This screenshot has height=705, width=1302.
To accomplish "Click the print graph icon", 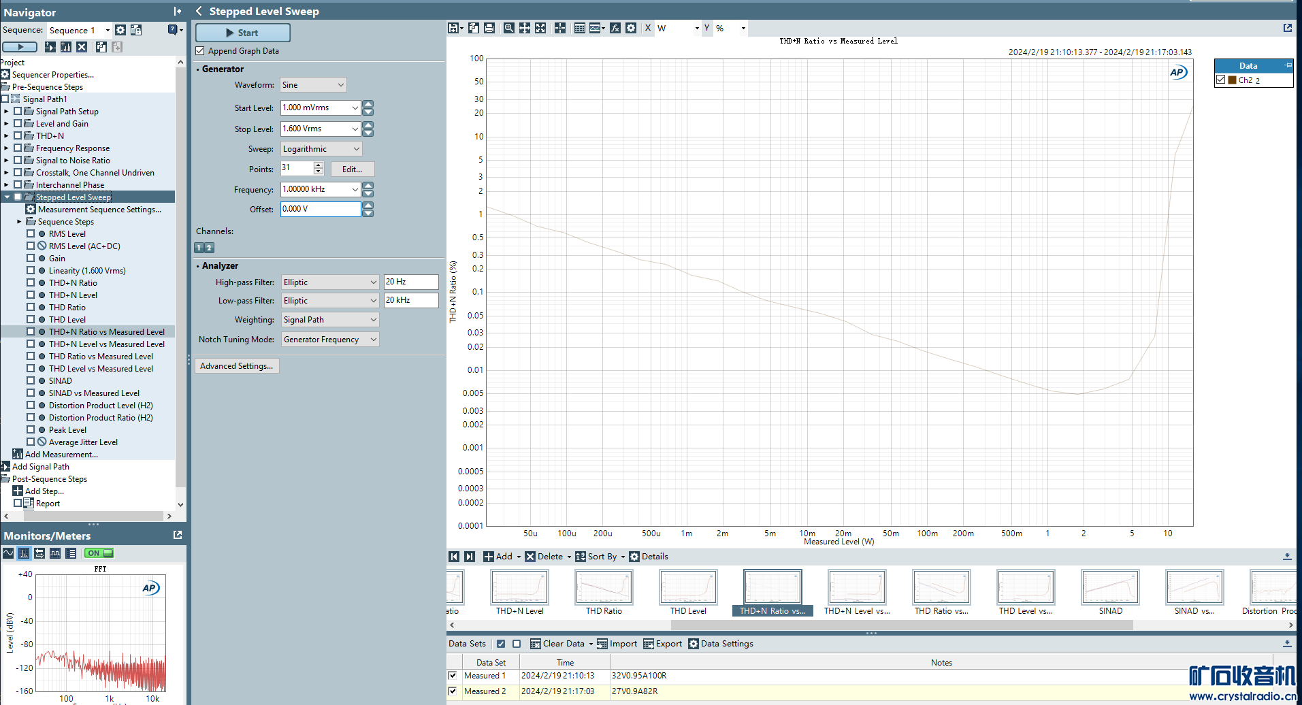I will click(x=489, y=28).
